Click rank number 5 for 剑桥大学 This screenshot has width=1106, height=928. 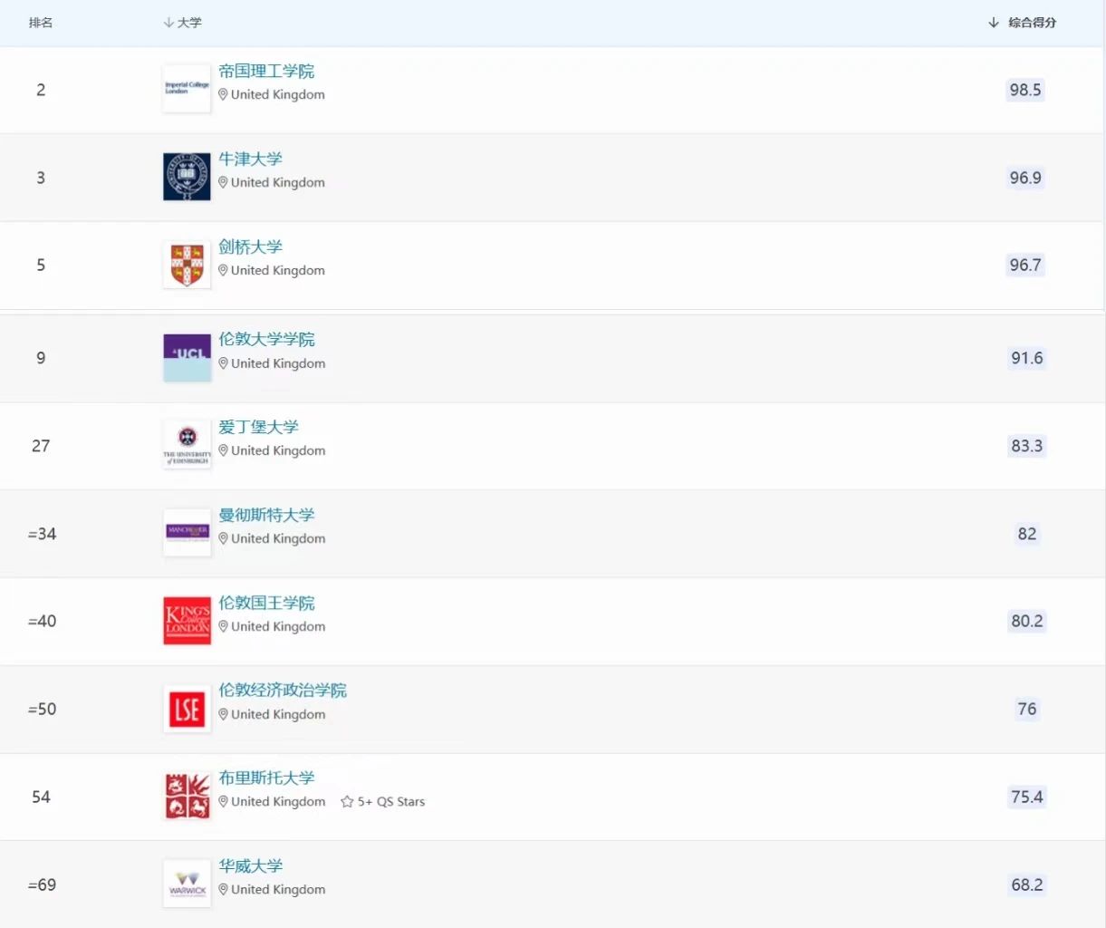[41, 265]
